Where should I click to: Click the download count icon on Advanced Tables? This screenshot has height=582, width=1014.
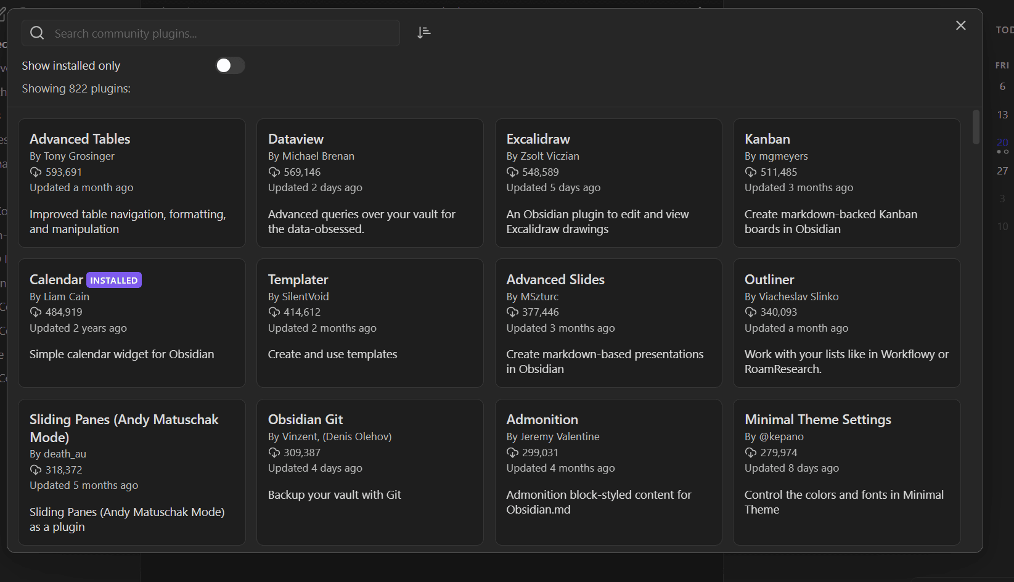click(x=35, y=172)
